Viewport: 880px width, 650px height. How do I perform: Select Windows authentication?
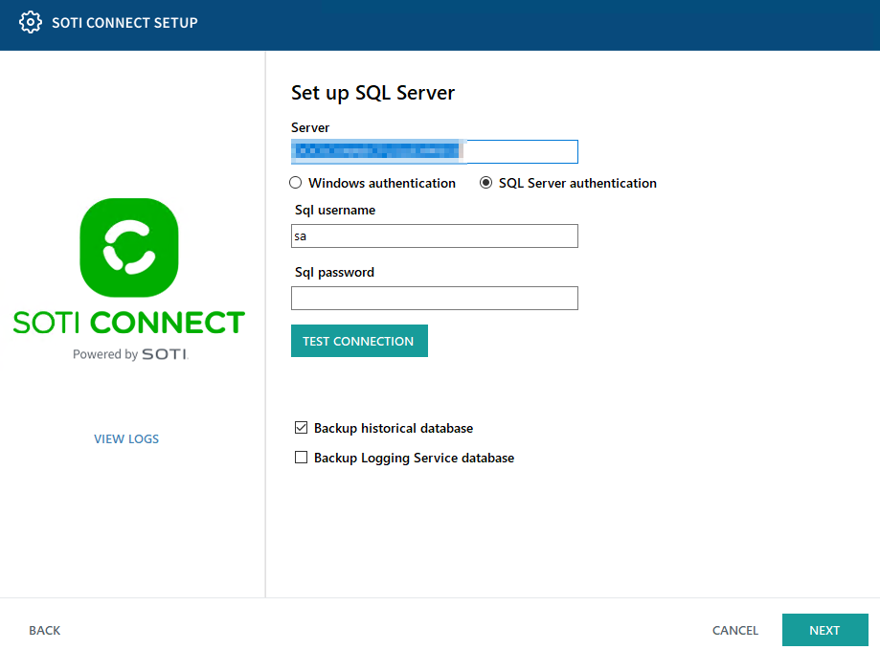[295, 183]
